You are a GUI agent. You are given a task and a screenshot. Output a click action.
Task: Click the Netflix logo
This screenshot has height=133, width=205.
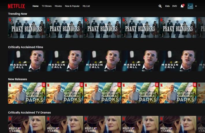16,6
